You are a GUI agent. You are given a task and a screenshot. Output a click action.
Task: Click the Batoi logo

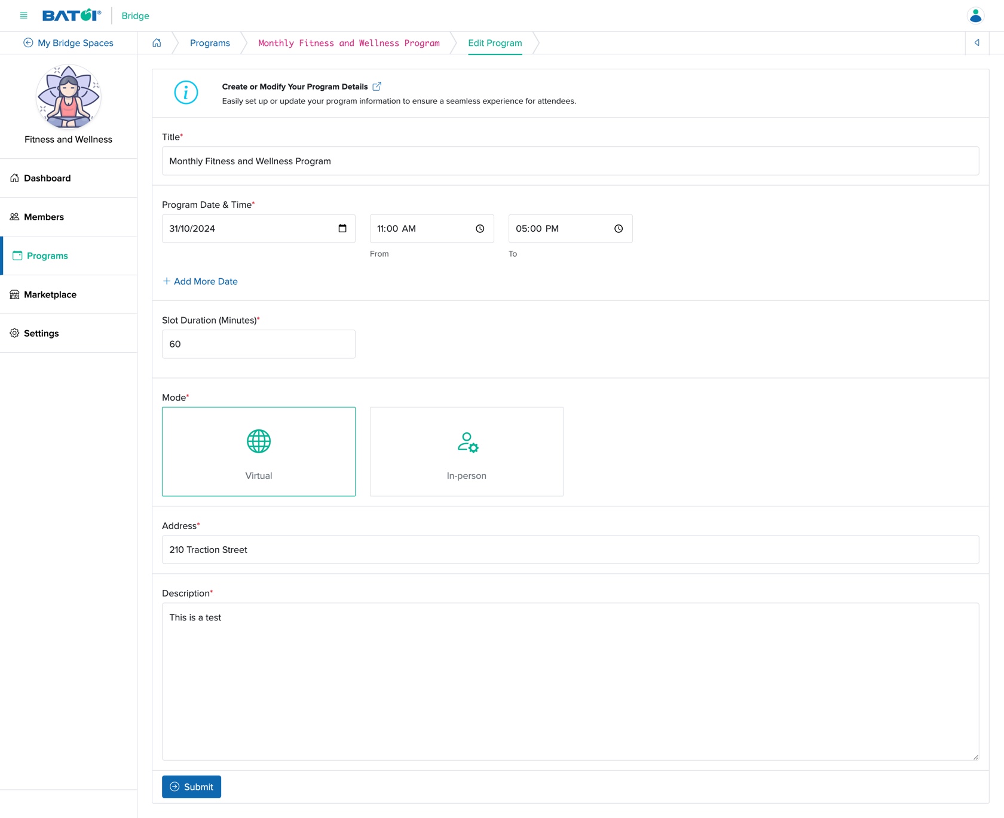coord(72,16)
